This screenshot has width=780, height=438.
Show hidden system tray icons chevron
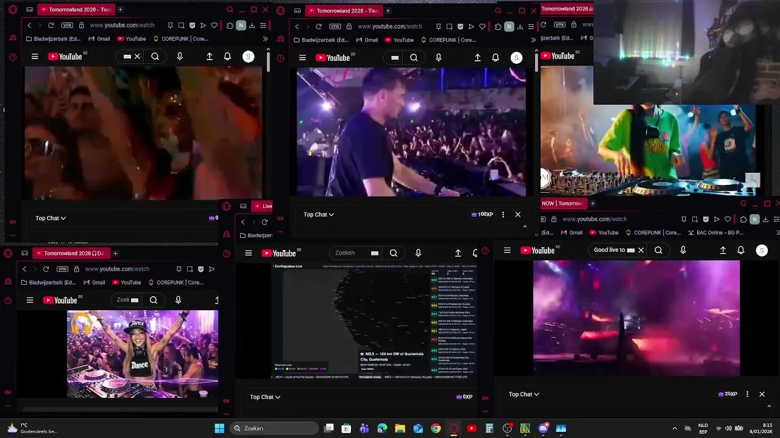point(675,428)
